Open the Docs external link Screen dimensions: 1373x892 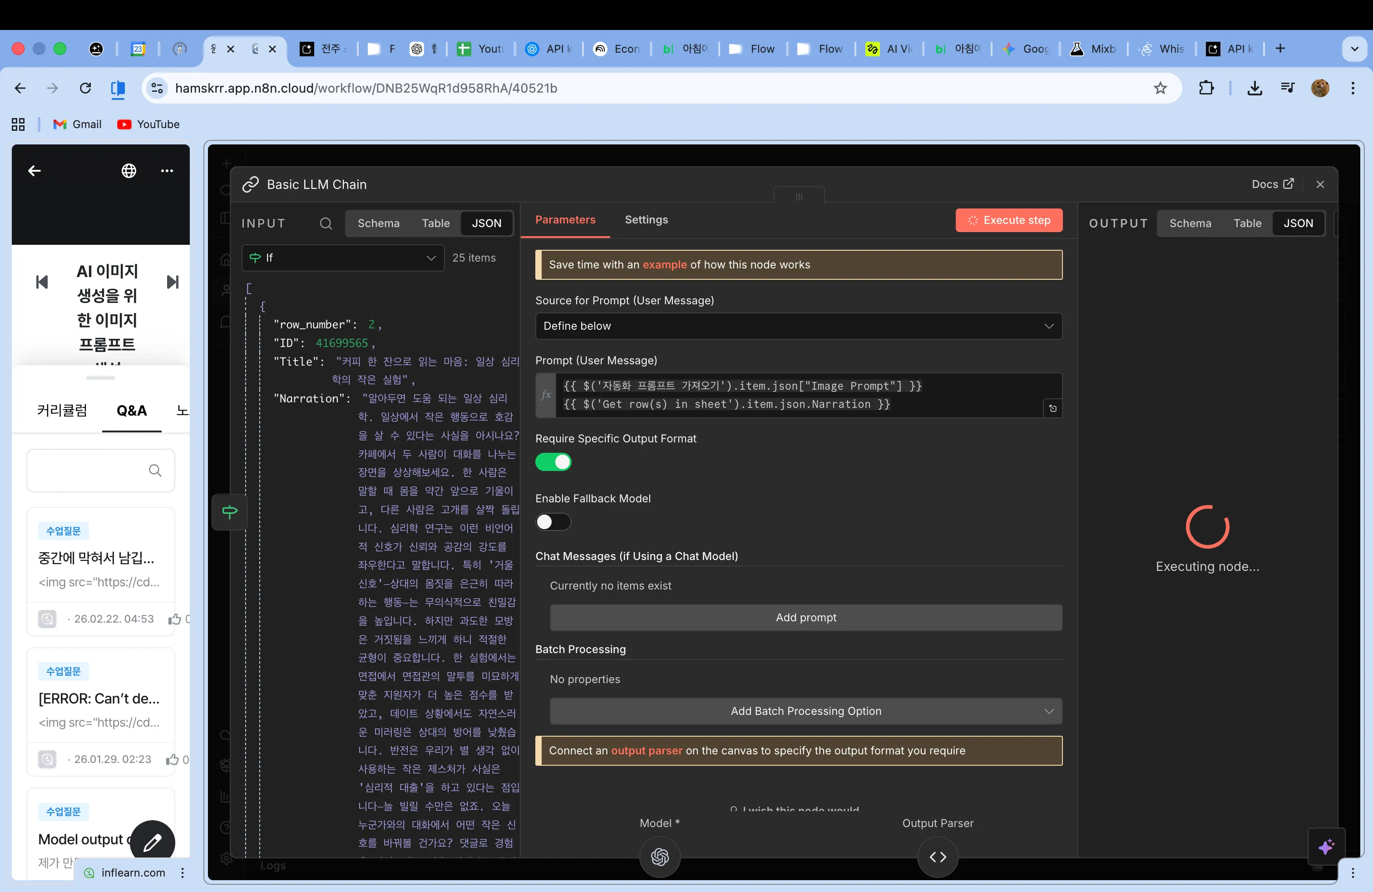point(1272,184)
